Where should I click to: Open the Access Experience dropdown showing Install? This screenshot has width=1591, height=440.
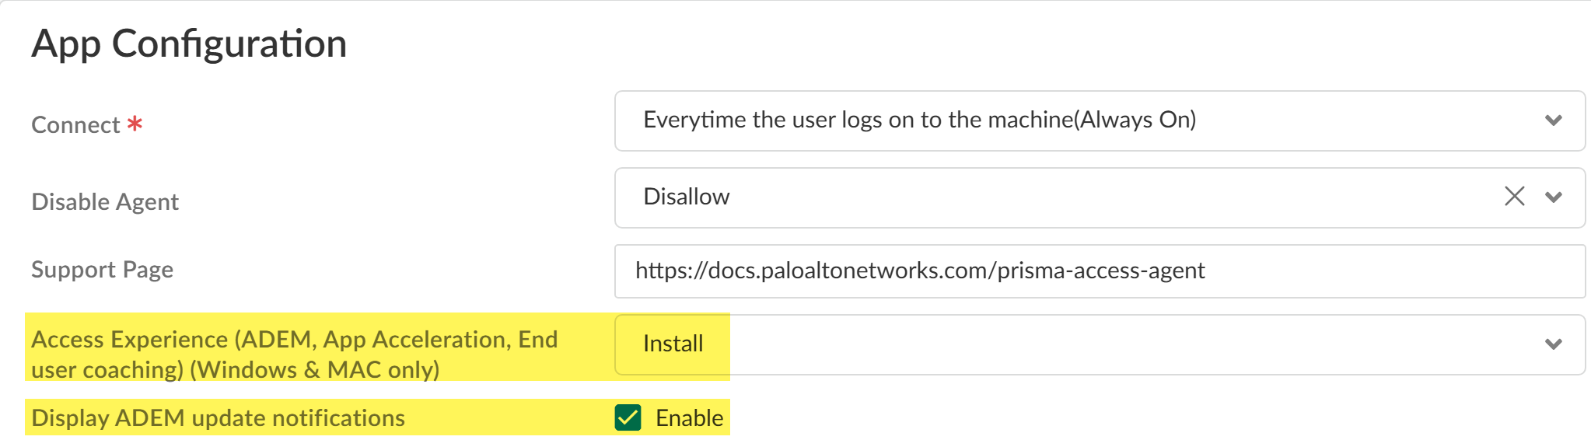click(673, 344)
